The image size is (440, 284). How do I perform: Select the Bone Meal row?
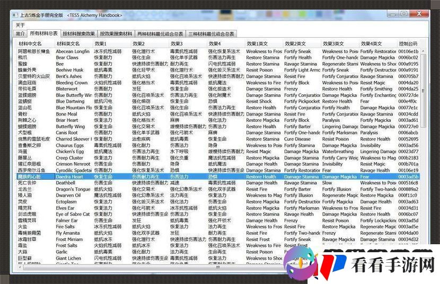pyautogui.click(x=218, y=114)
